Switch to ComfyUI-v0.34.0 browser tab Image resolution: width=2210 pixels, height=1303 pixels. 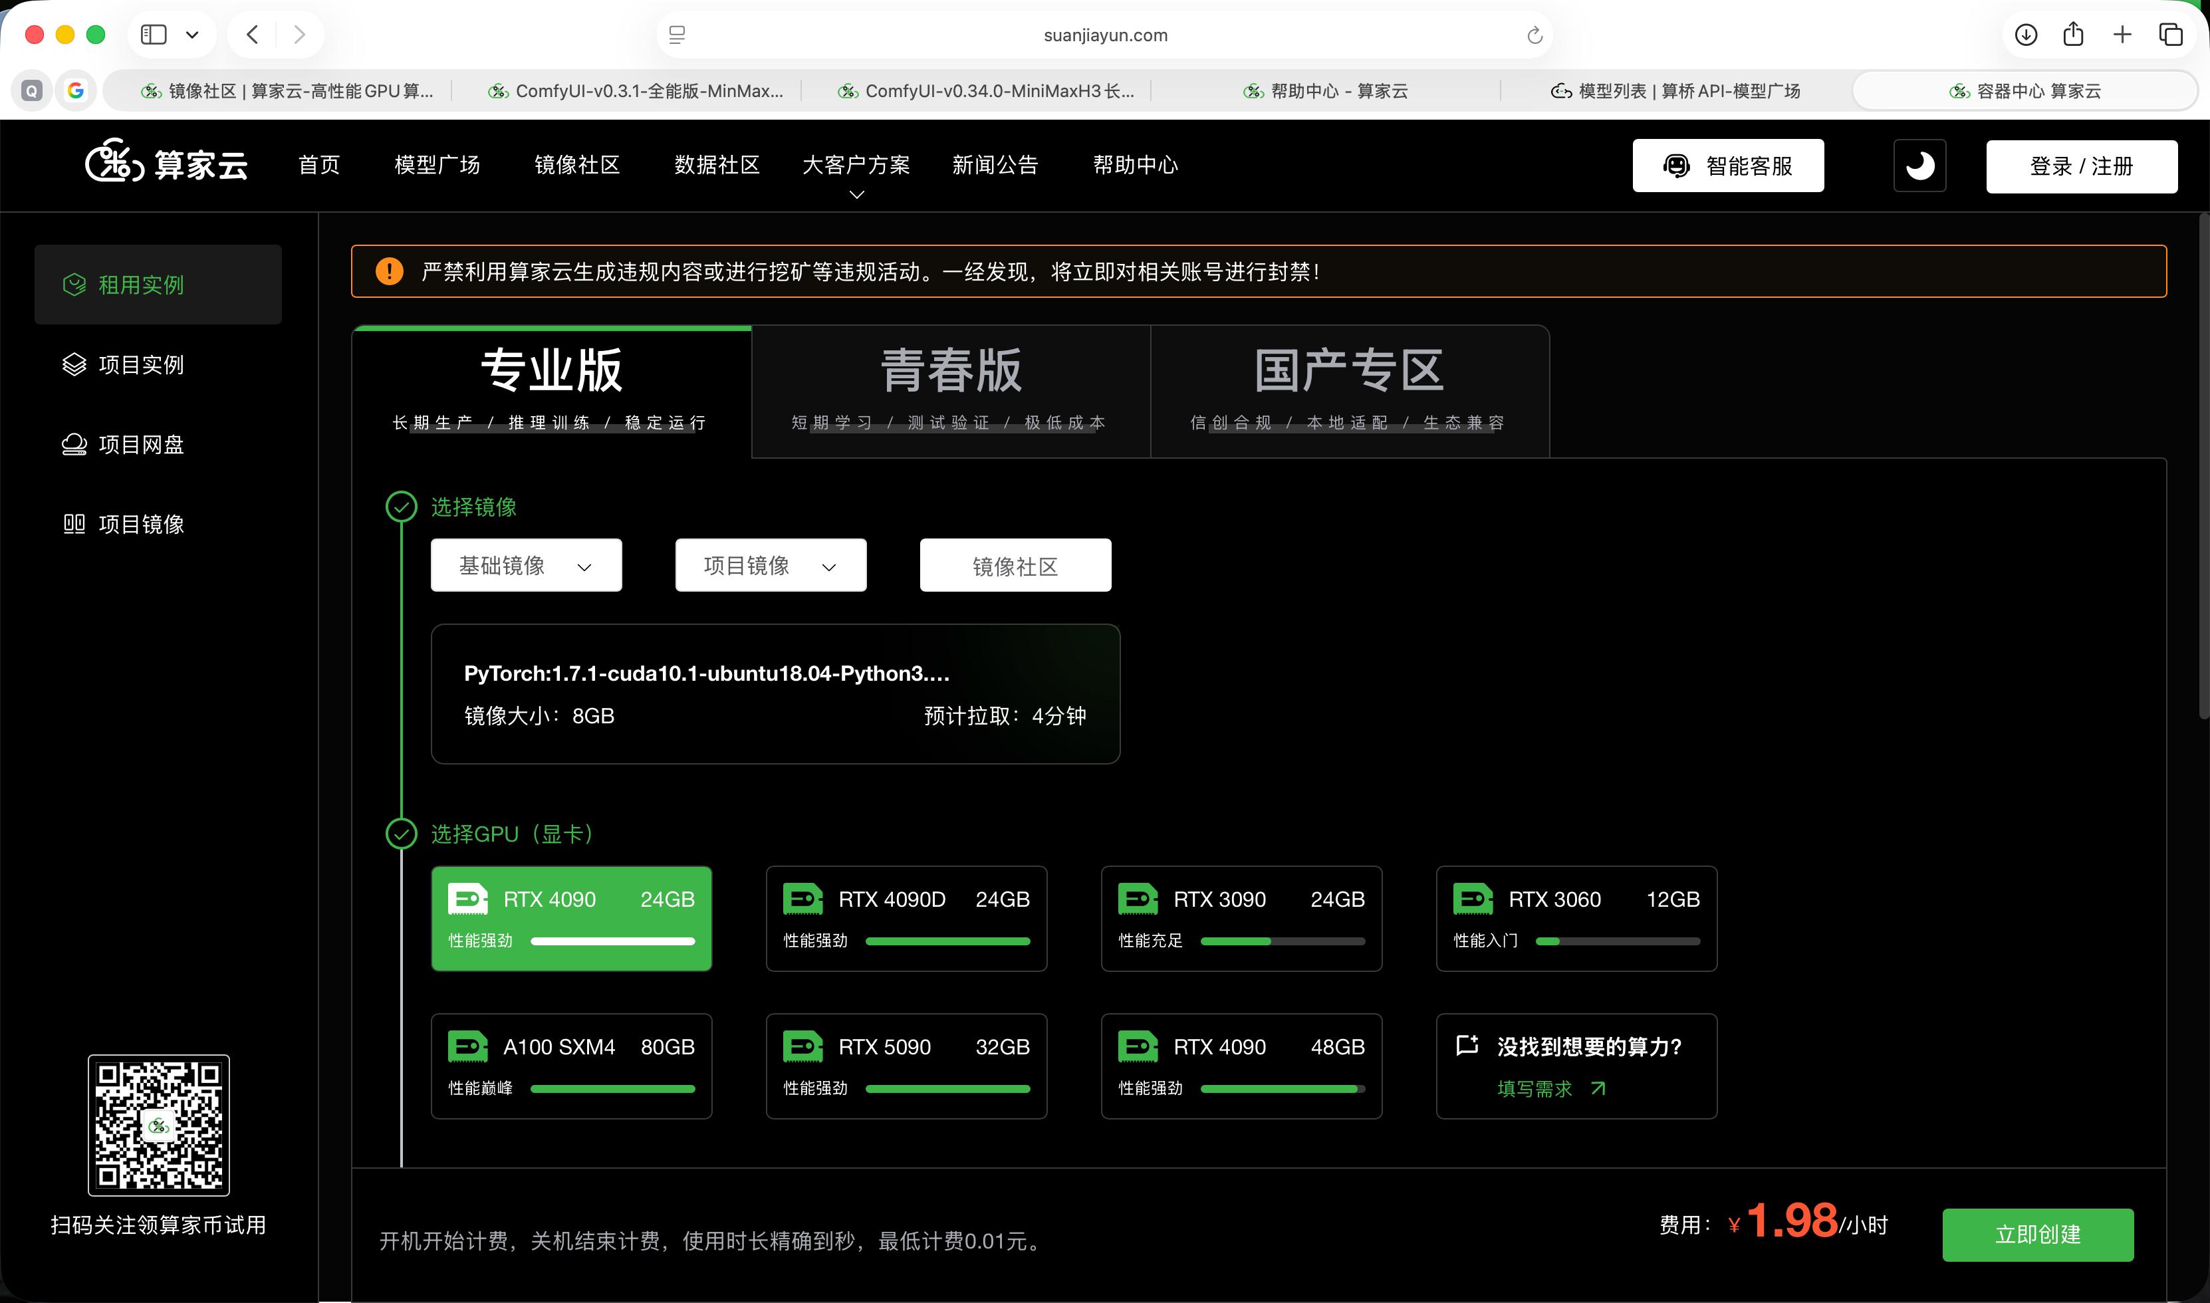pyautogui.click(x=985, y=90)
